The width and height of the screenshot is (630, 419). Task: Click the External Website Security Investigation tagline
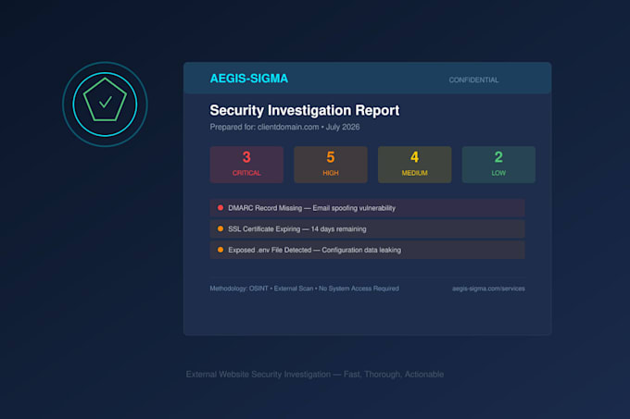click(x=315, y=374)
